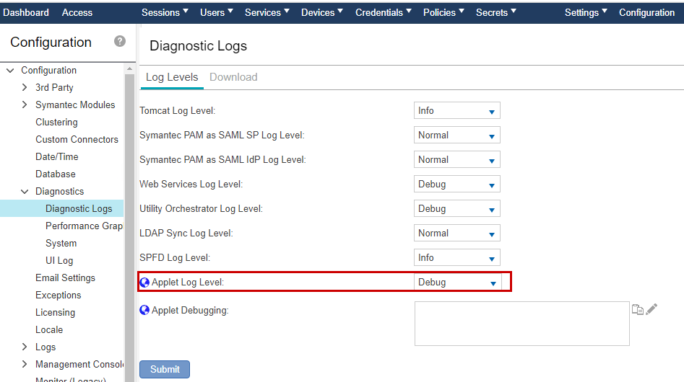Click the globe icon beside Applet Debugging

[x=144, y=310]
